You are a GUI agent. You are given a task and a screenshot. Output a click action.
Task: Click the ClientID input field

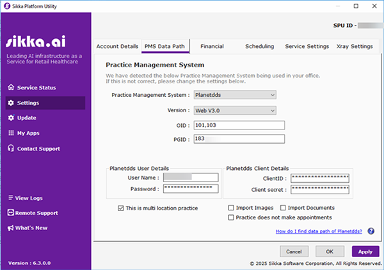(320, 178)
